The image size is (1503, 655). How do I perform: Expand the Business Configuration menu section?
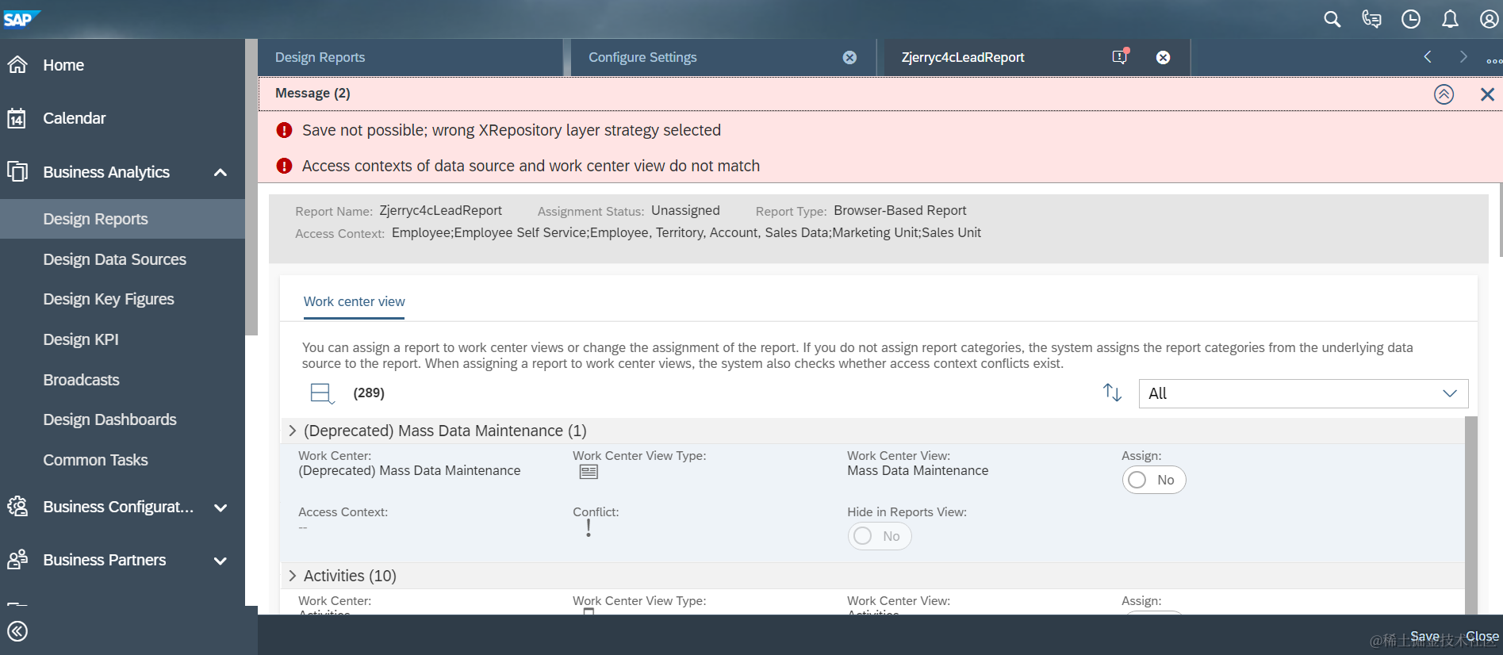pos(220,508)
